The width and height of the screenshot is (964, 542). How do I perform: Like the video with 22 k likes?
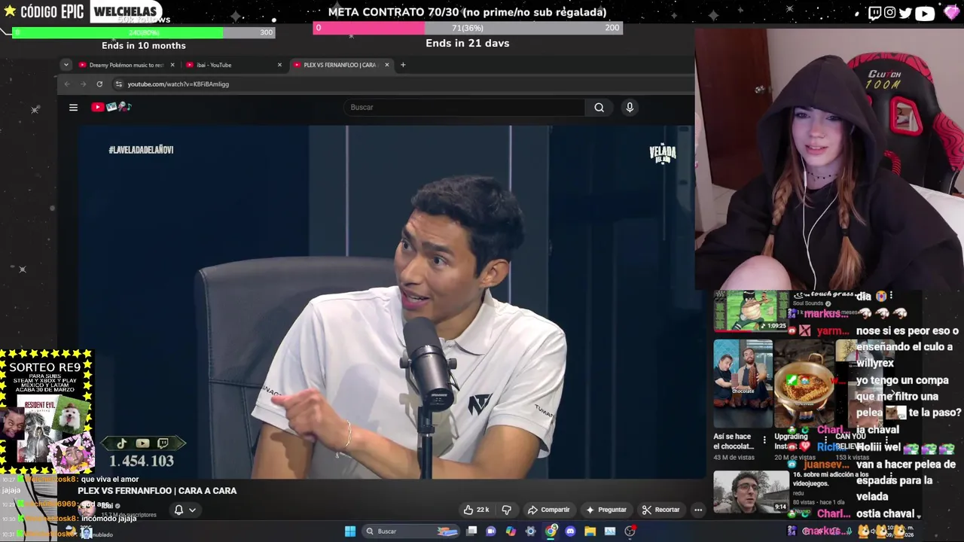[476, 510]
